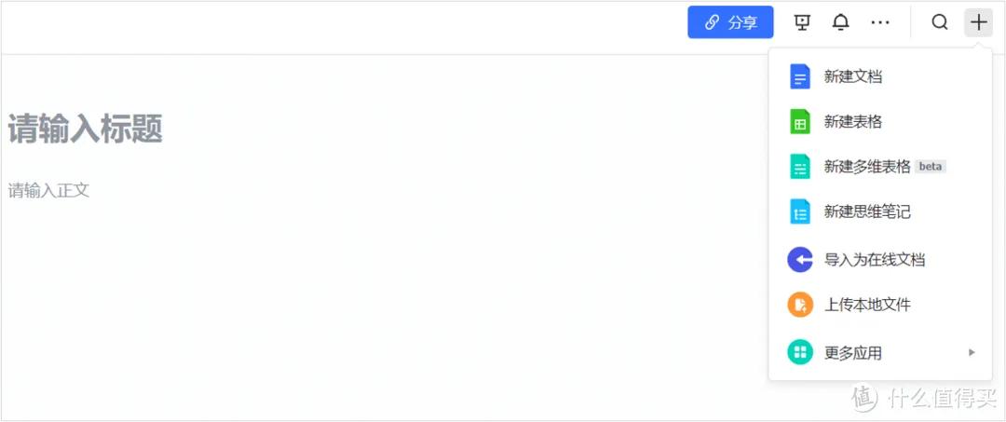Open notifications bell icon

(x=840, y=22)
